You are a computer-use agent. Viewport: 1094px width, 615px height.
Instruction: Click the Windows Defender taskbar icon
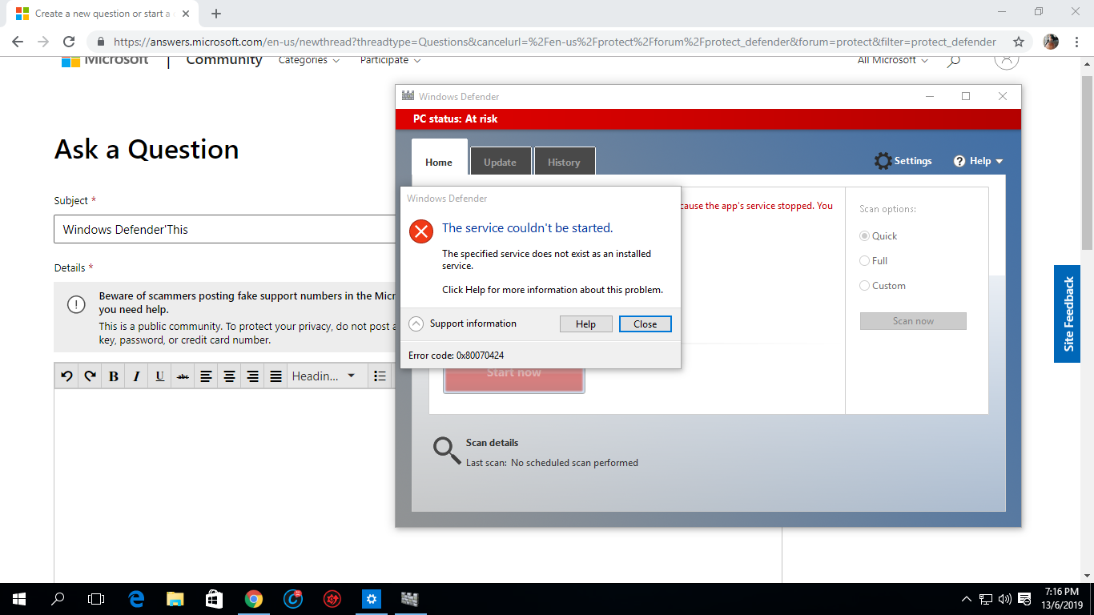pyautogui.click(x=410, y=599)
